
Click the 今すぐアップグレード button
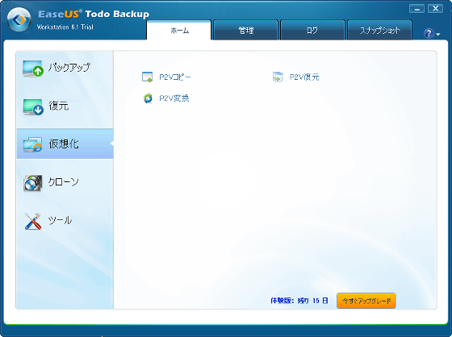(x=366, y=301)
